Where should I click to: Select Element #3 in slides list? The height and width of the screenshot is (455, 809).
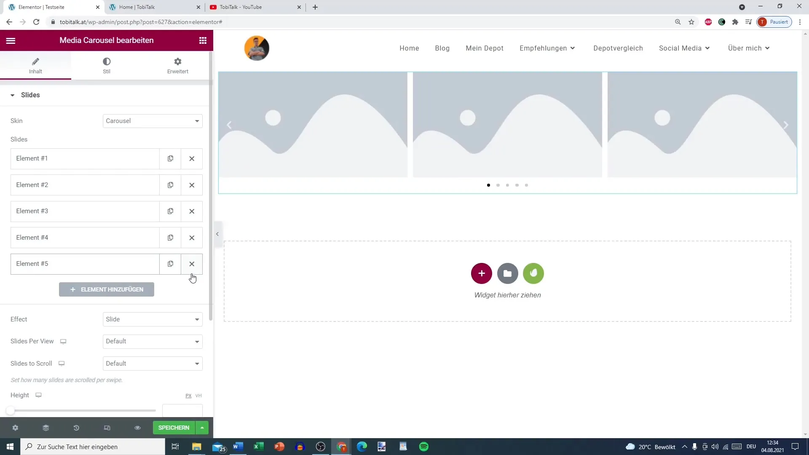point(85,211)
